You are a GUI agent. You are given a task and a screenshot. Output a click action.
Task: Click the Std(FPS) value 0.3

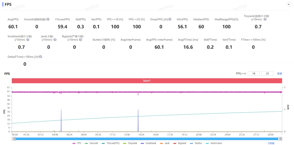pyautogui.click(x=81, y=27)
